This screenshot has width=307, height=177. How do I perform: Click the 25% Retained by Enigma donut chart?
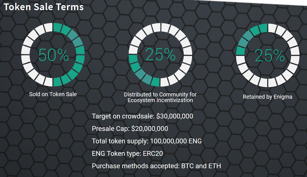pos(268,55)
